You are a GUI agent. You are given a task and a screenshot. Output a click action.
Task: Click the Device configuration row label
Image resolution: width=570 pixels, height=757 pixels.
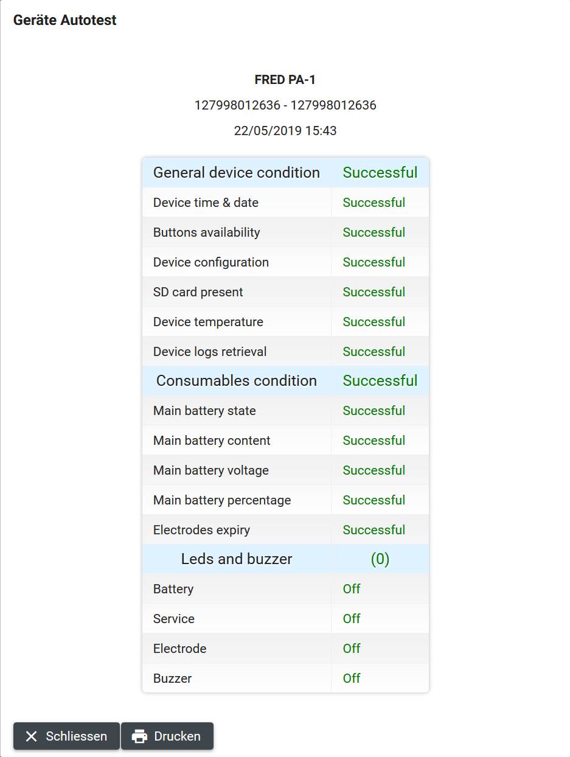click(x=211, y=262)
